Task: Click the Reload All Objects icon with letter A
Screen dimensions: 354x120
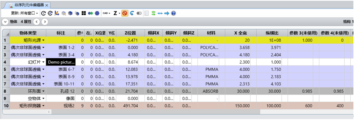Action: (50, 13)
